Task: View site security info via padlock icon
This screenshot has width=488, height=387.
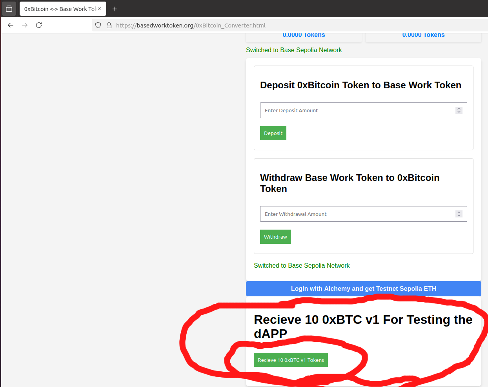Action: (x=109, y=25)
